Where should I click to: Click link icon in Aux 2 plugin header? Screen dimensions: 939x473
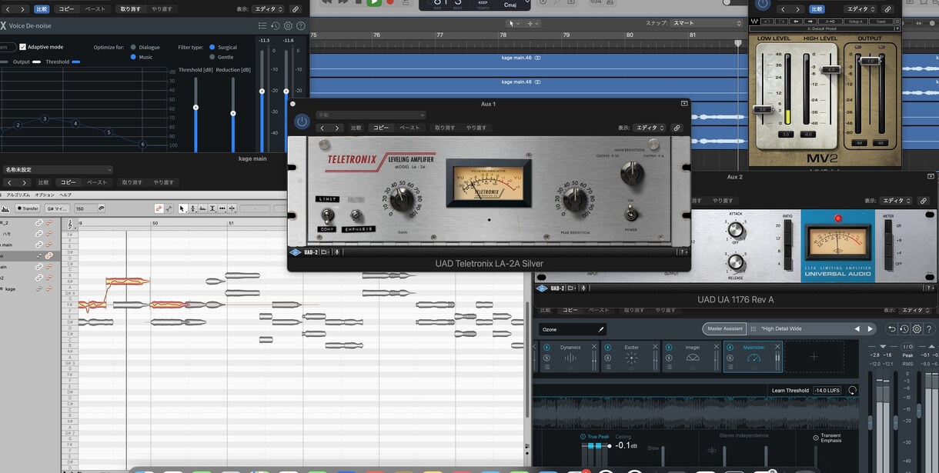924,201
